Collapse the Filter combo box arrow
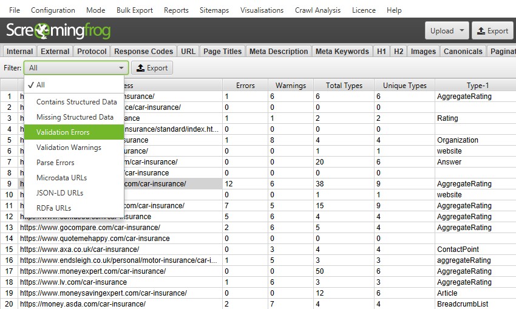The width and height of the screenshot is (516, 309). tap(121, 68)
